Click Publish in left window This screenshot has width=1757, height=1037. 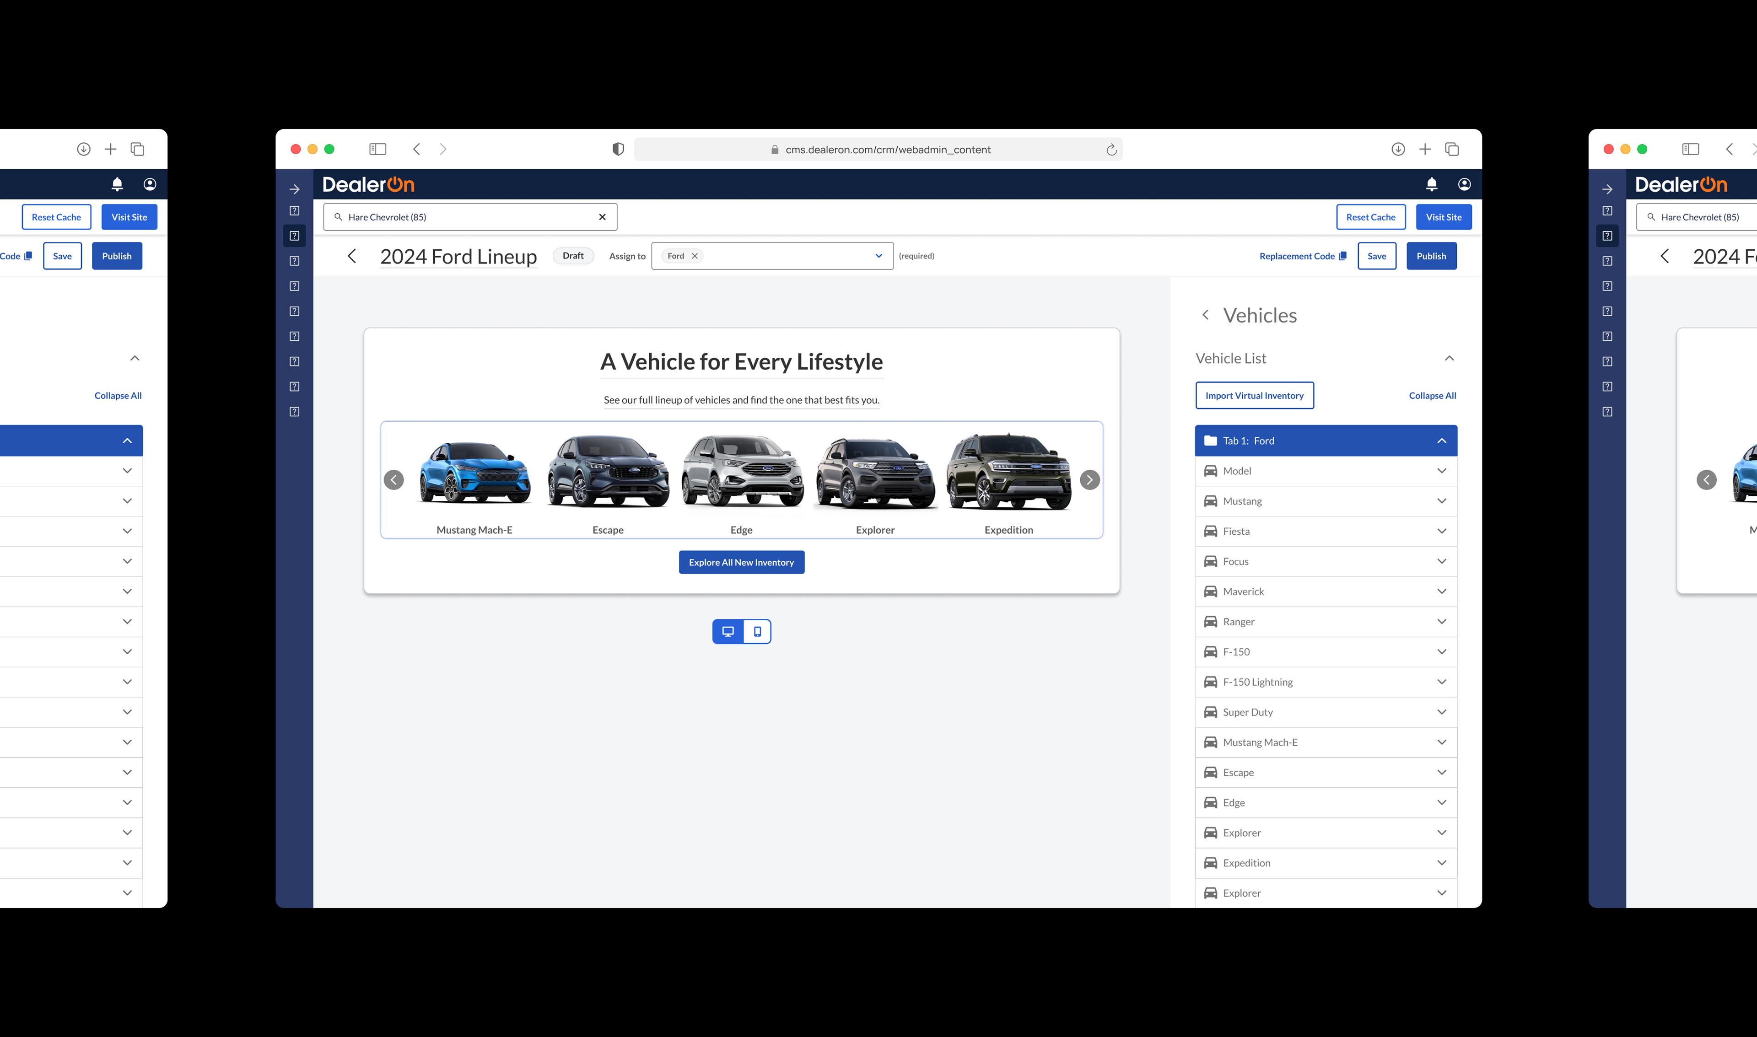(117, 257)
